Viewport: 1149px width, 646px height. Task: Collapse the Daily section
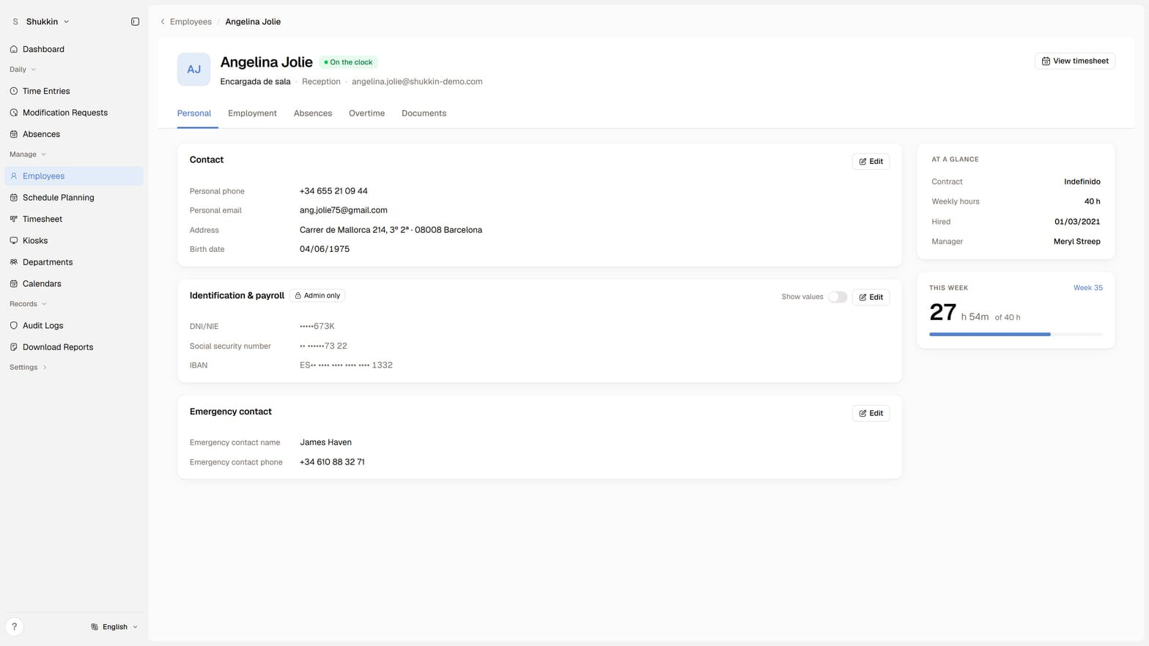click(23, 70)
